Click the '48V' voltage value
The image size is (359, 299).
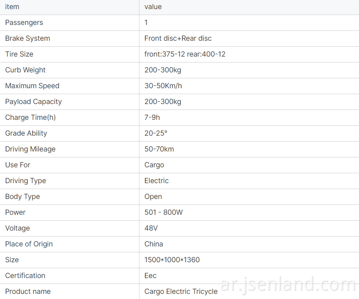[x=151, y=228]
